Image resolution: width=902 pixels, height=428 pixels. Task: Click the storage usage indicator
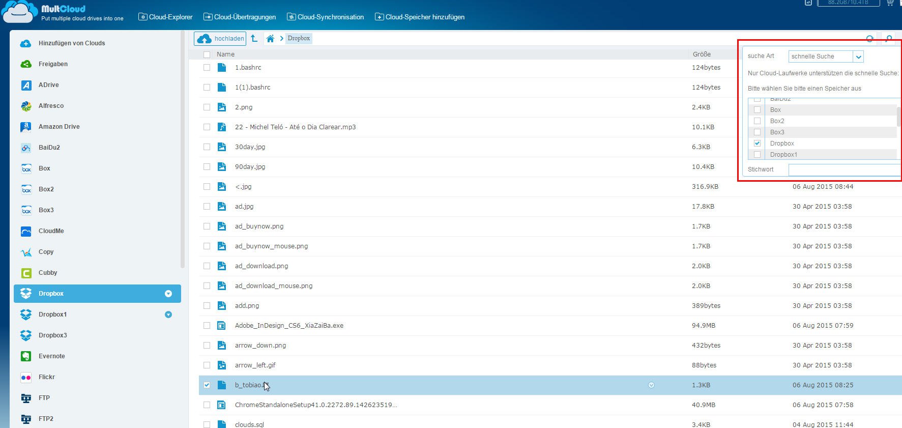click(x=848, y=3)
